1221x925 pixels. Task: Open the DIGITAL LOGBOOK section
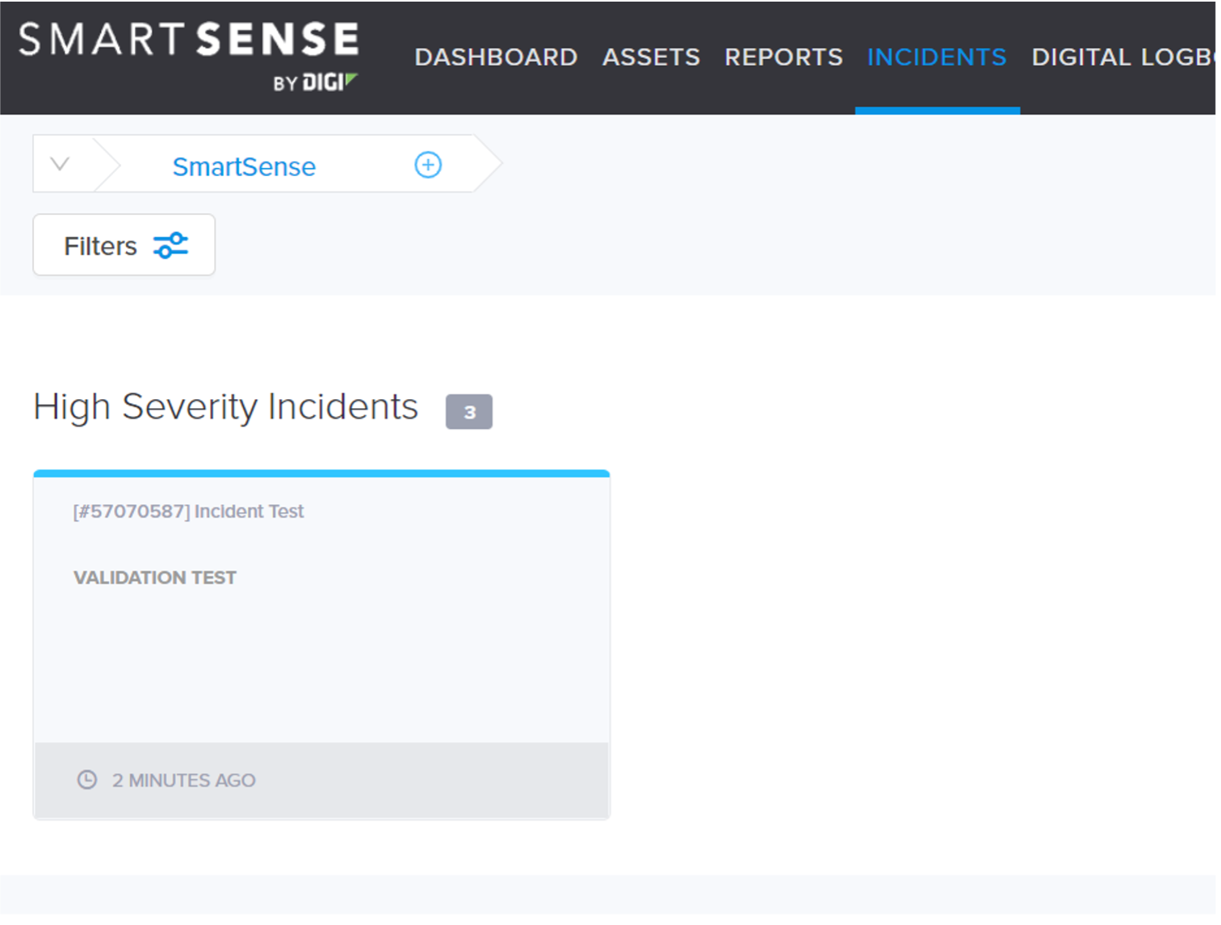1123,57
